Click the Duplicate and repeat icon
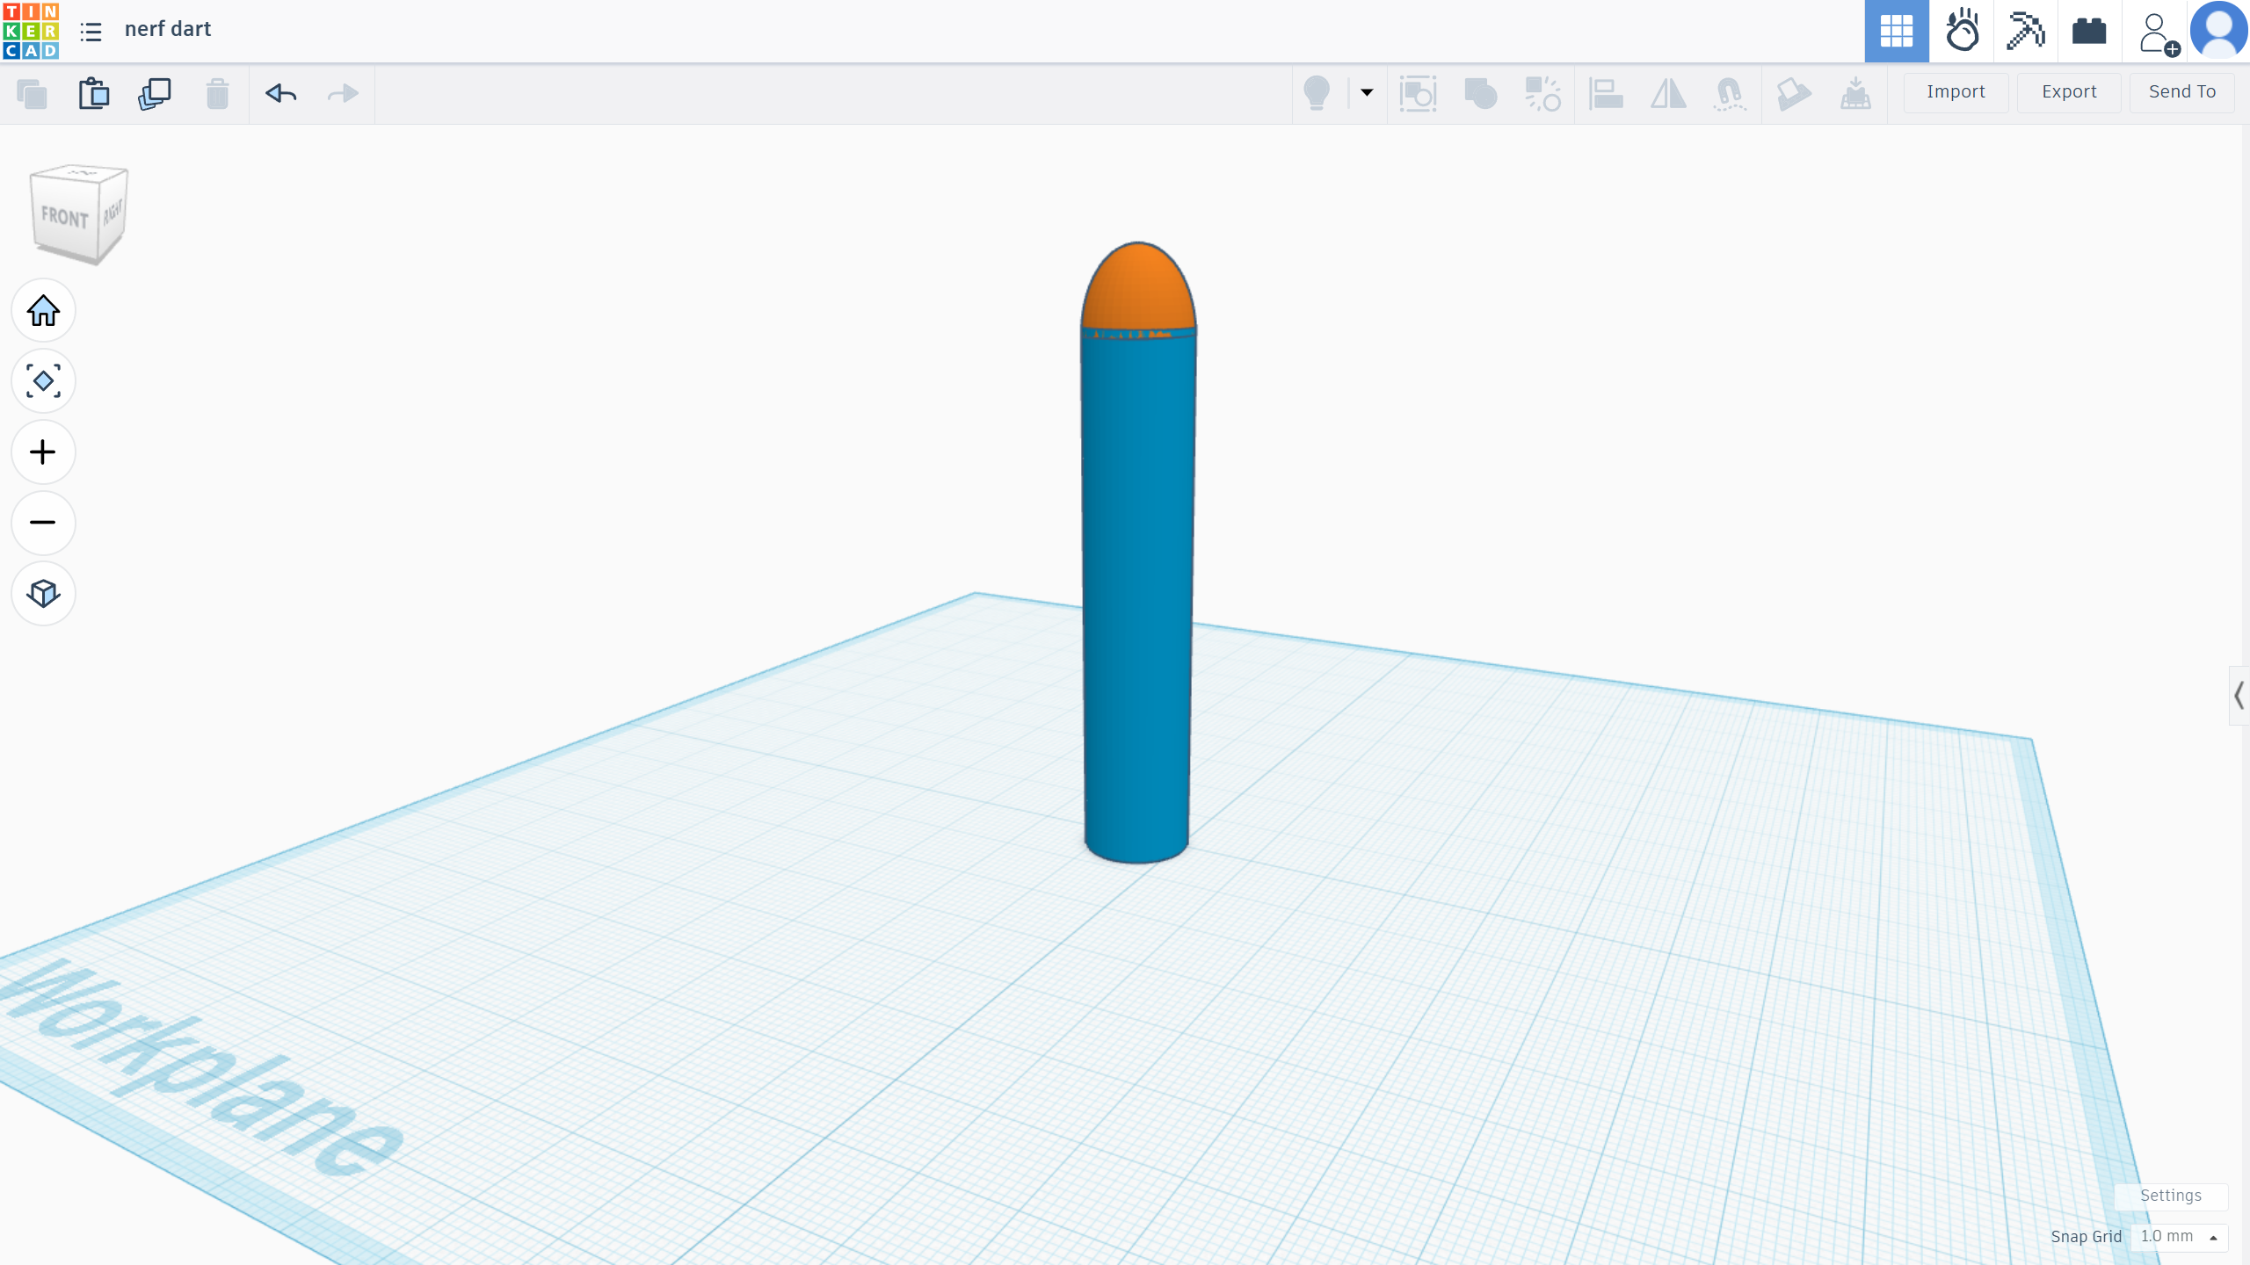This screenshot has height=1265, width=2250. point(155,93)
